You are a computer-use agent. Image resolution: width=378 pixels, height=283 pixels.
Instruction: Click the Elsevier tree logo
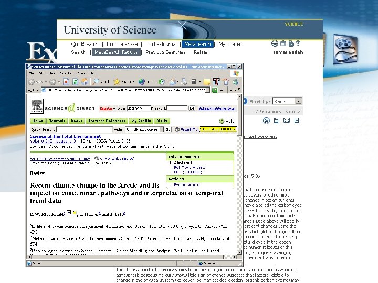click(x=37, y=106)
